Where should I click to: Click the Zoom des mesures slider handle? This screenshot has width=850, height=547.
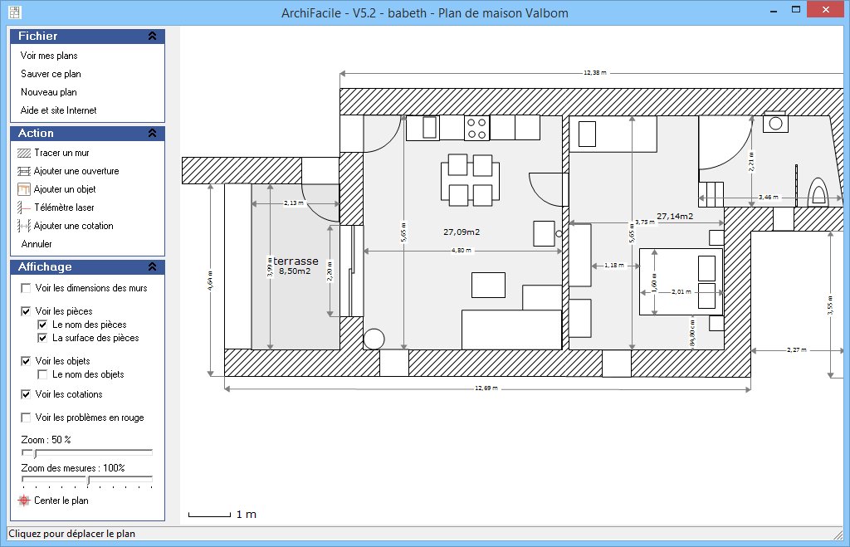88,481
